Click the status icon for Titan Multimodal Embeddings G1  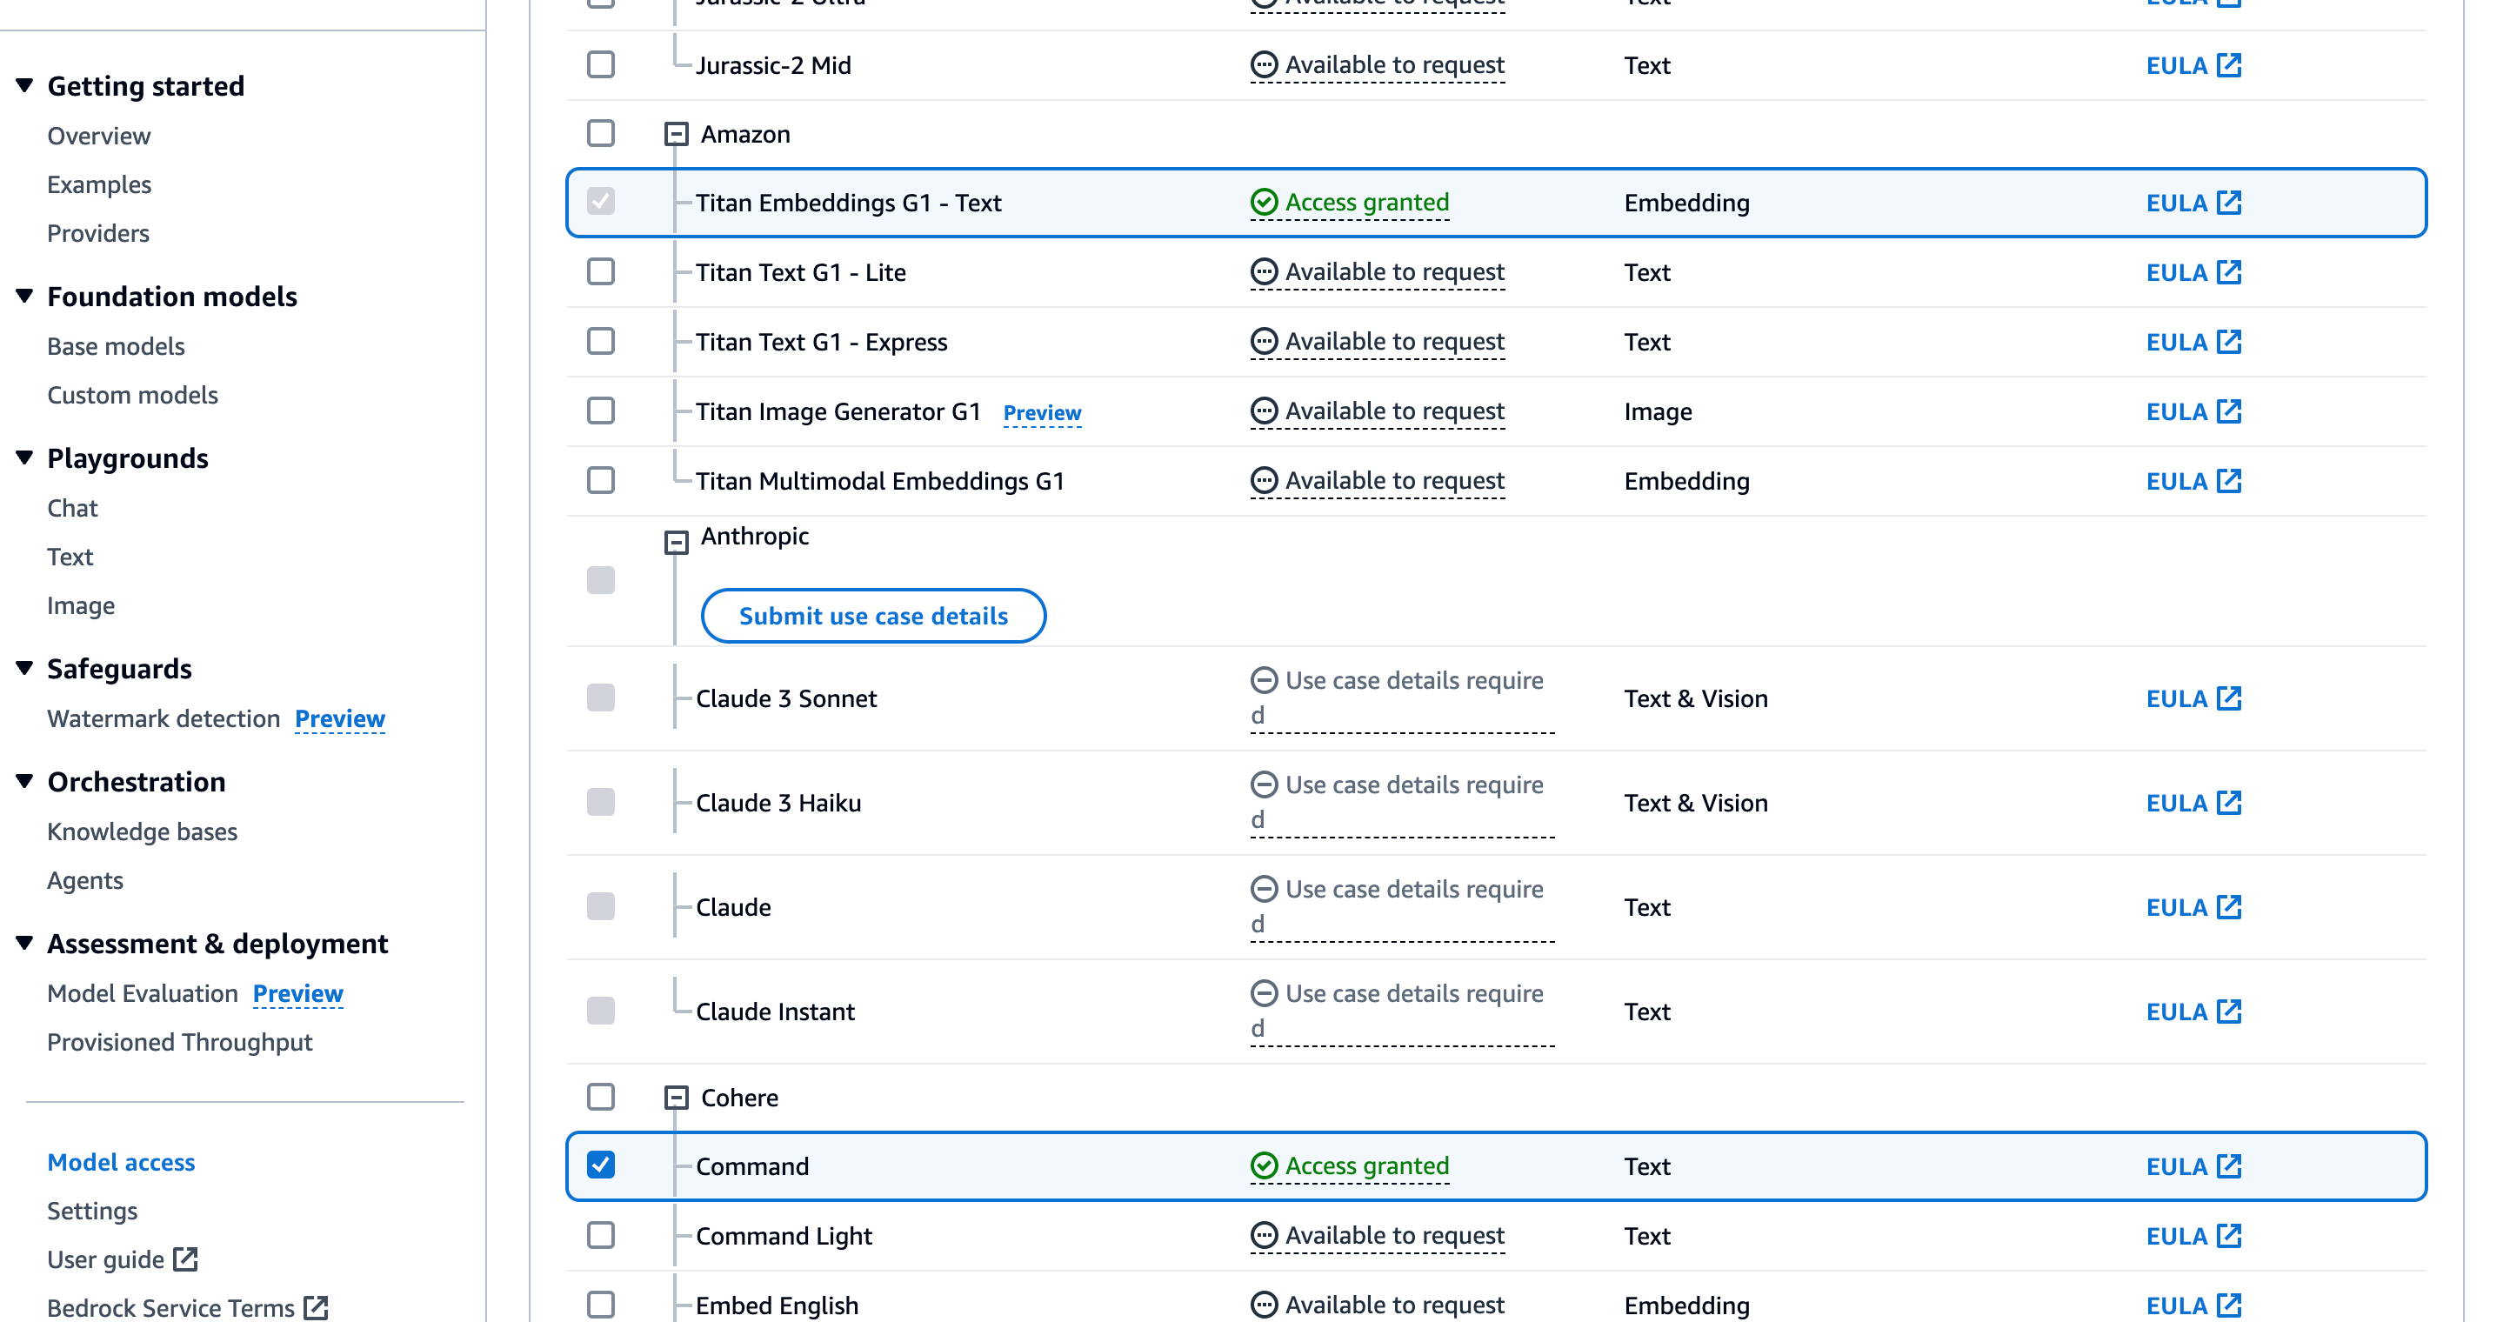(1263, 481)
